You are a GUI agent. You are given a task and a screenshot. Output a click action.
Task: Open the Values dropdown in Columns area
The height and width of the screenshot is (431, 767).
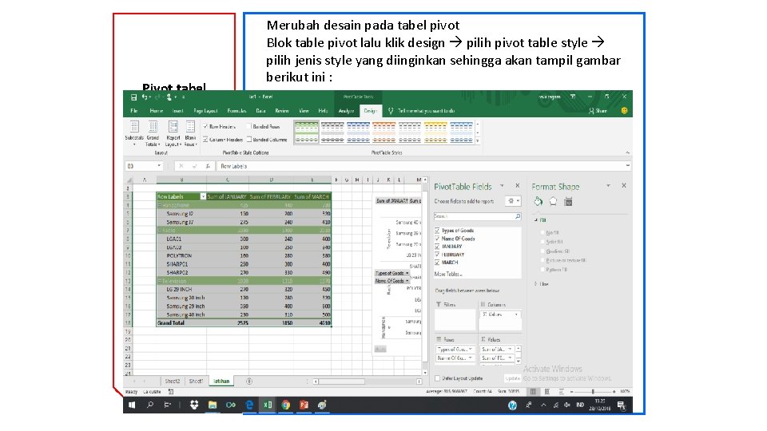pos(517,314)
